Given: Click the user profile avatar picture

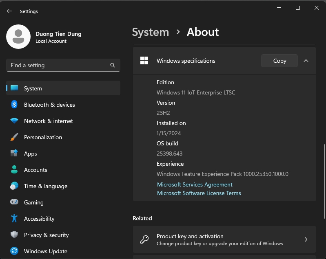Looking at the screenshot, I should click(x=18, y=37).
